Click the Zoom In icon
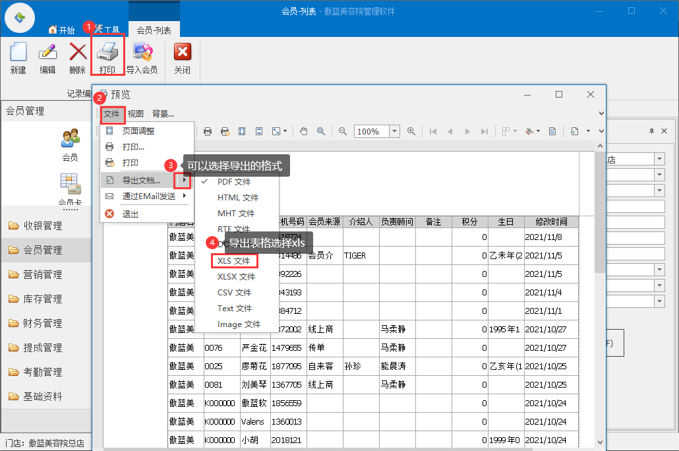Image resolution: width=679 pixels, height=451 pixels. click(411, 131)
